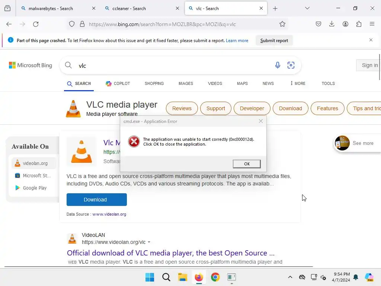381x286 pixels.
Task: Click OK in the cmd.exe error dialog
Action: click(x=247, y=164)
